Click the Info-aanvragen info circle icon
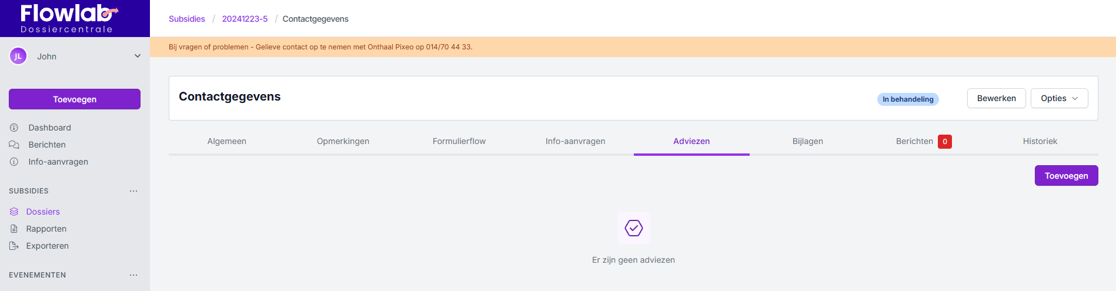The width and height of the screenshot is (1116, 291). [x=14, y=162]
